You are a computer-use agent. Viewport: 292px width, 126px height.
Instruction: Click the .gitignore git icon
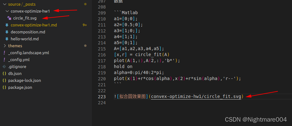(x=4, y=66)
